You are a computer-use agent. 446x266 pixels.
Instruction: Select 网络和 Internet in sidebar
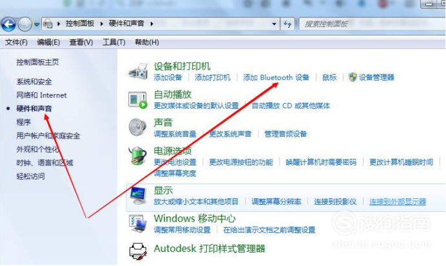41,95
